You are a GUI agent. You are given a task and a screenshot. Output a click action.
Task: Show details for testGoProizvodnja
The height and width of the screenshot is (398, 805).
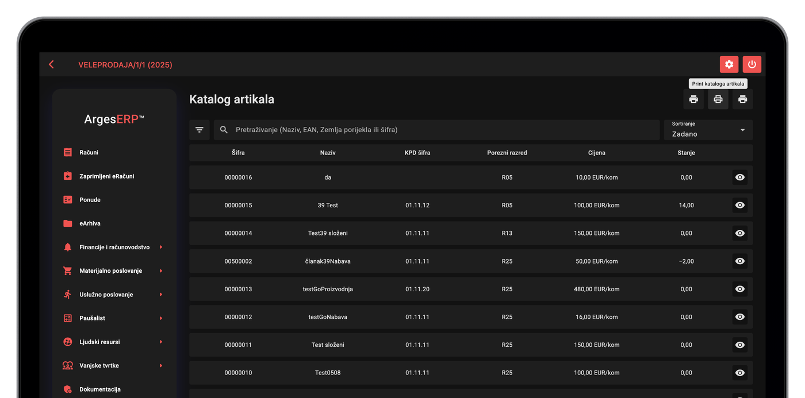(740, 289)
